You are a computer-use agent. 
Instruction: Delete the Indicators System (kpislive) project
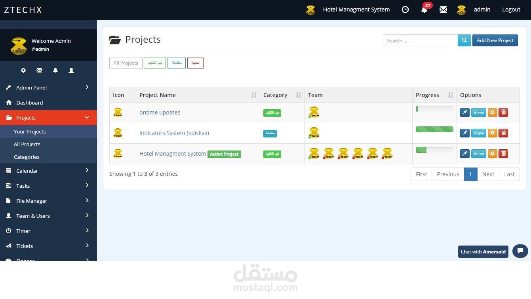503,133
